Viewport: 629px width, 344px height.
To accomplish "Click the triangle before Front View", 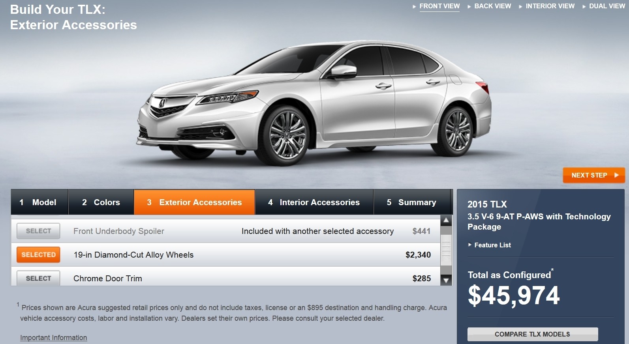I will pos(414,7).
